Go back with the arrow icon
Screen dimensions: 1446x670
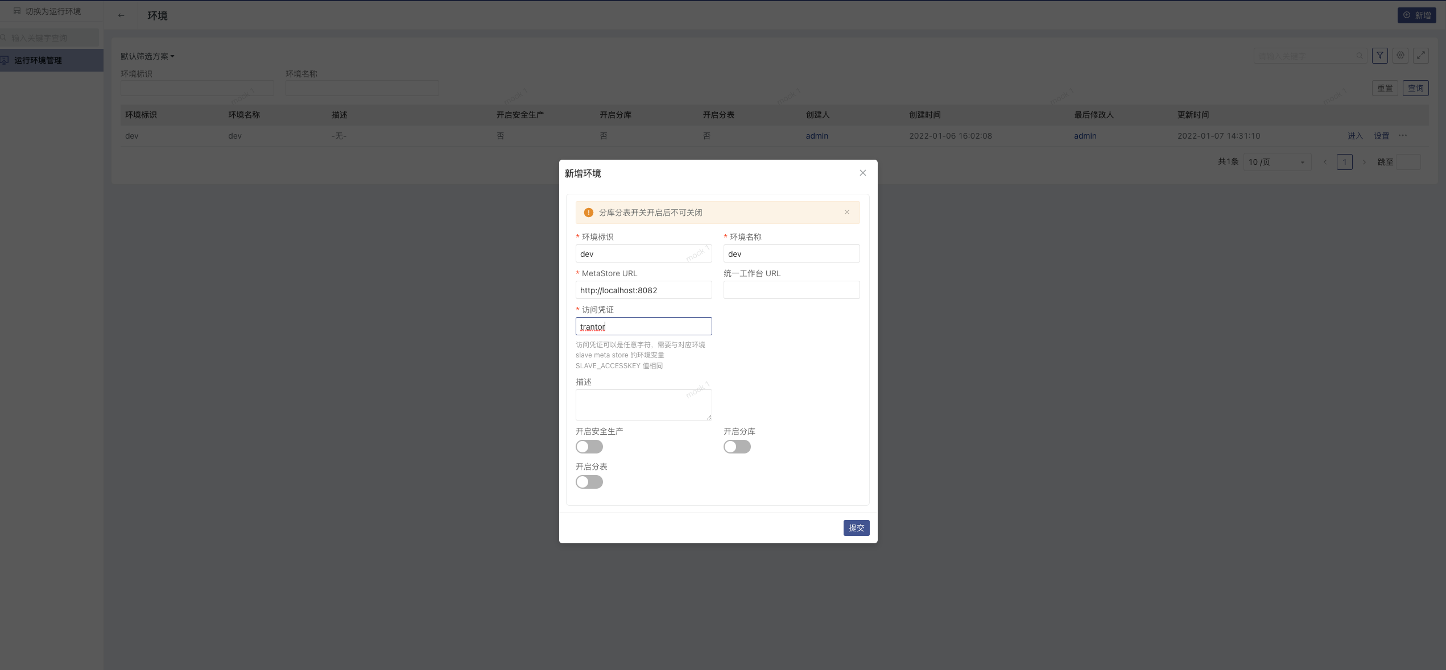(121, 15)
